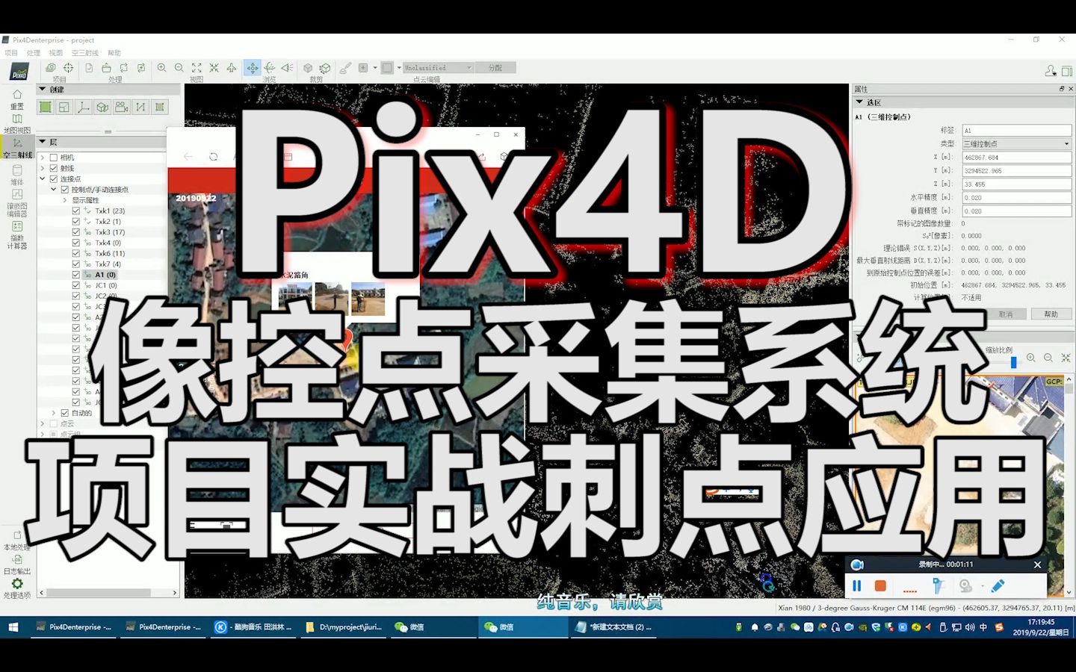Toggle the Tie Points layer checkbox
This screenshot has width=1076, height=672.
tap(54, 178)
